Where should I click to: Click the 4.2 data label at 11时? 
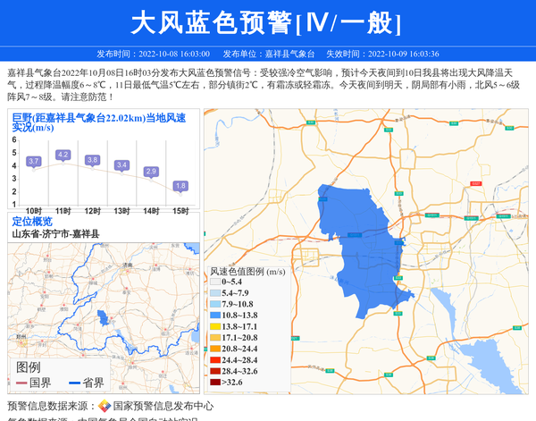[63, 155]
